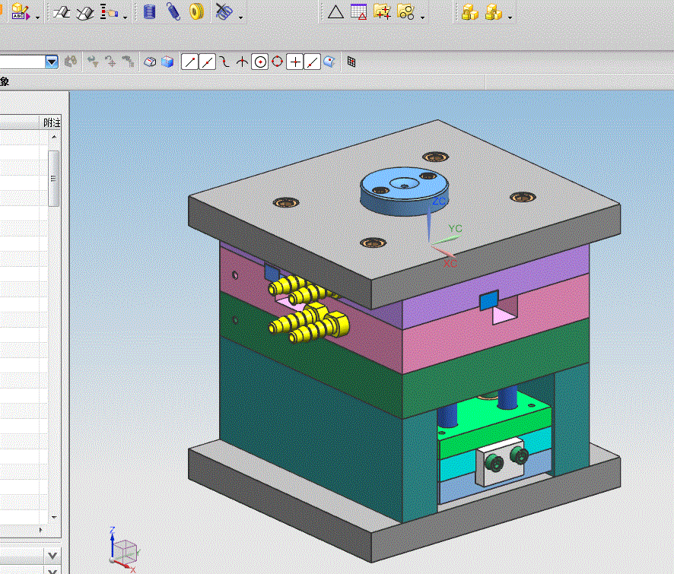Click the black triangle outline tool

tap(335, 11)
